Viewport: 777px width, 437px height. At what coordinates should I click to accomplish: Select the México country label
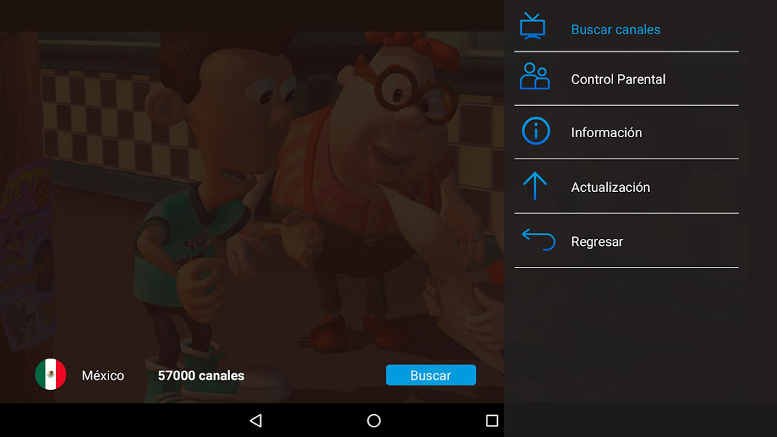click(x=103, y=376)
